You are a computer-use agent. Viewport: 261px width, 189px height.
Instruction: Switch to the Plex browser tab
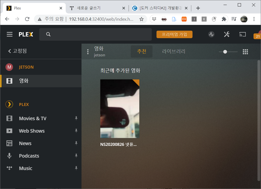(x=34, y=8)
